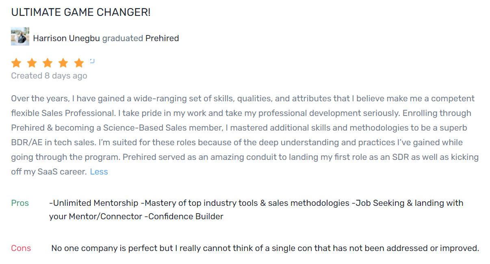The height and width of the screenshot is (264, 490).
Task: Click the first rating star
Action: pos(16,63)
